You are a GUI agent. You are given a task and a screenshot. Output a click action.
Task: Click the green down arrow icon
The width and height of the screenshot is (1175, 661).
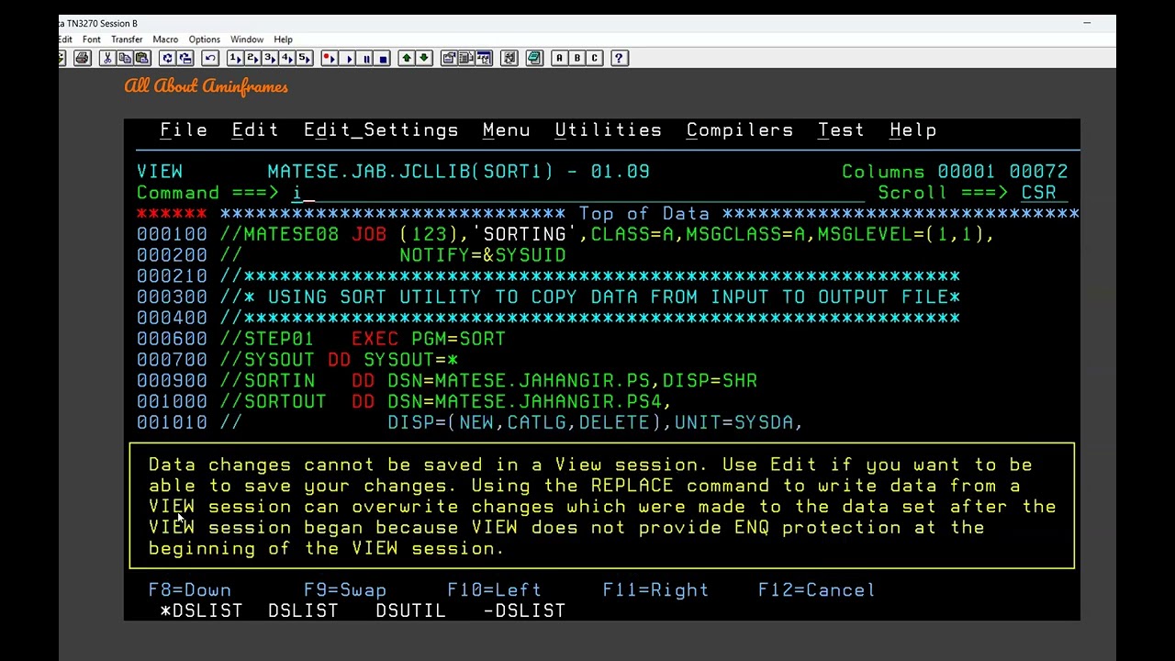(424, 58)
